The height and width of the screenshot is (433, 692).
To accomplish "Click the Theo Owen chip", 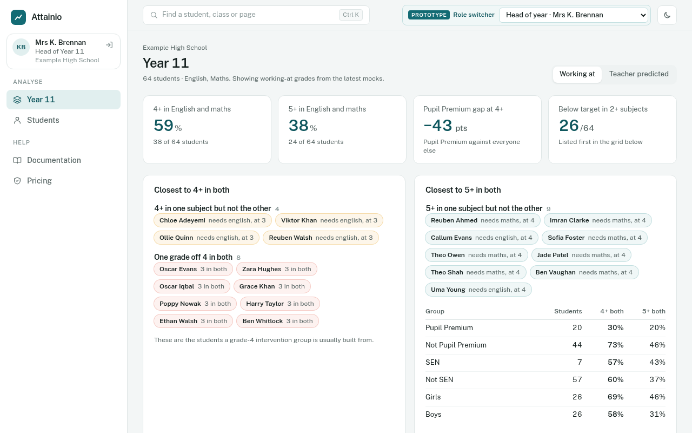I will 476,255.
